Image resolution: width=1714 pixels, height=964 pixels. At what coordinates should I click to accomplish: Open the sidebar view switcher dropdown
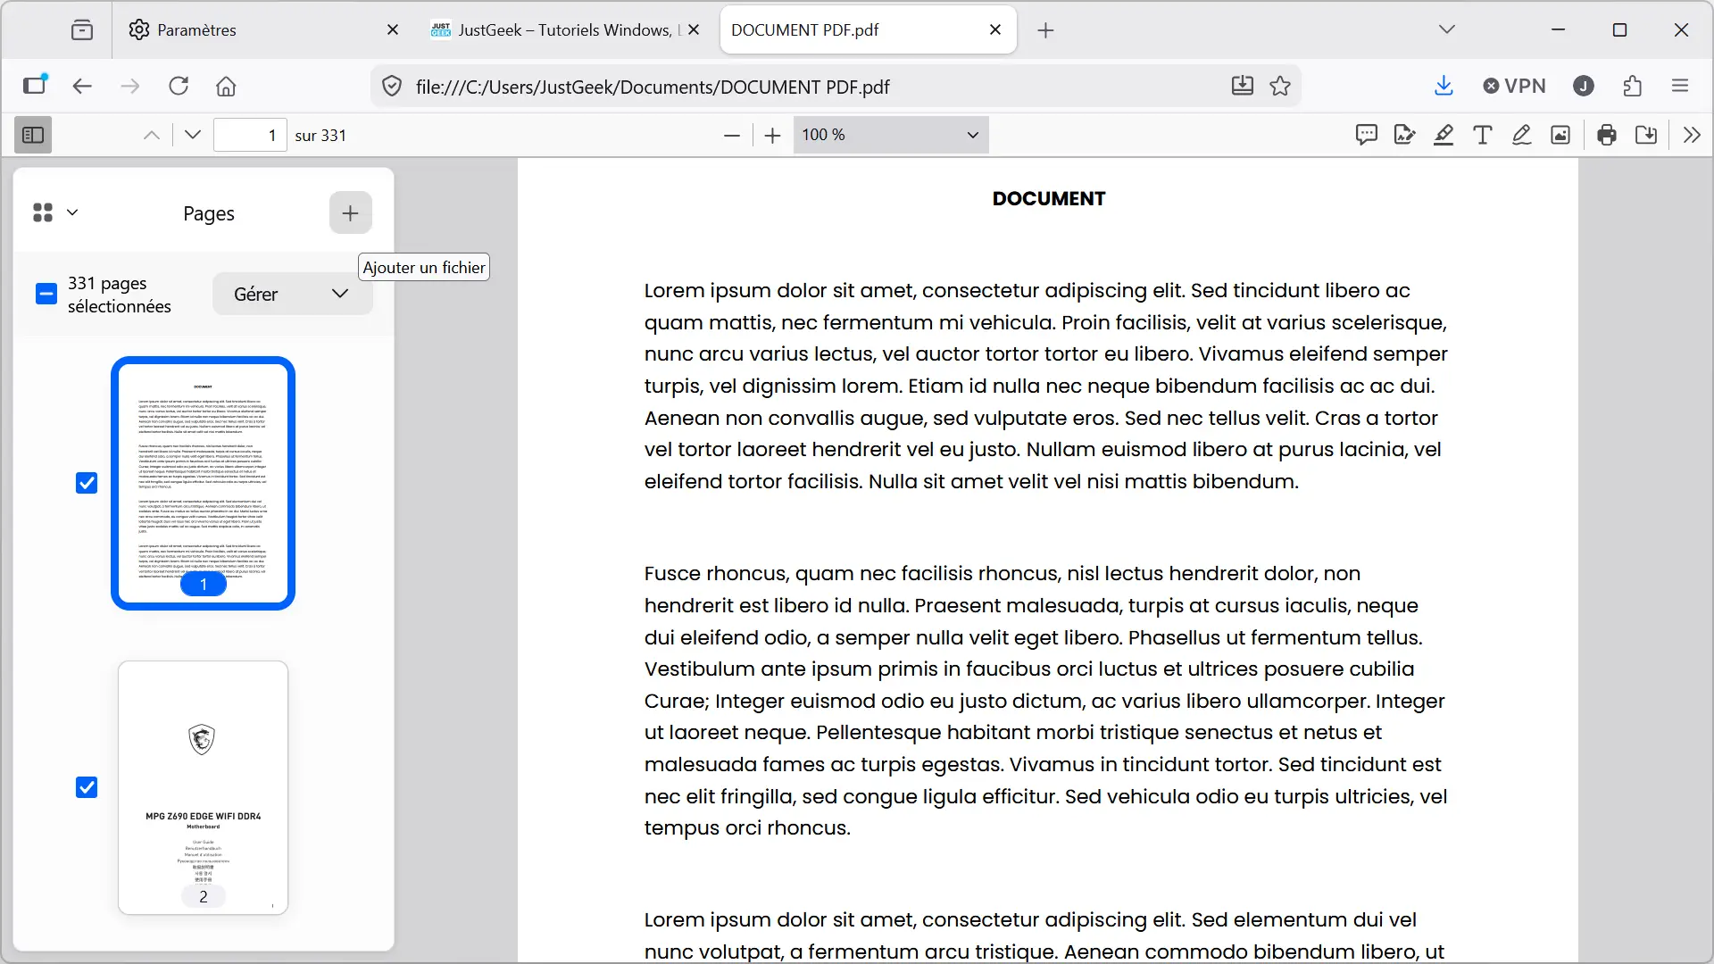coord(55,212)
